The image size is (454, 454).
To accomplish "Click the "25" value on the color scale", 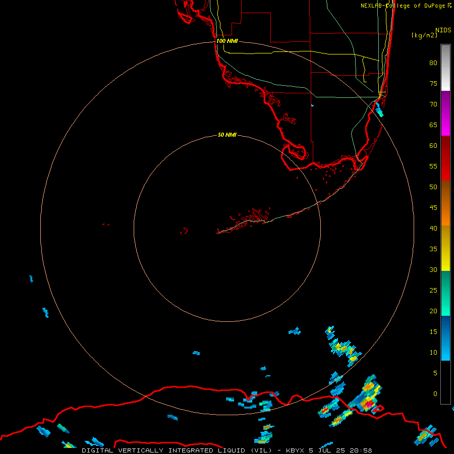I will click(433, 291).
